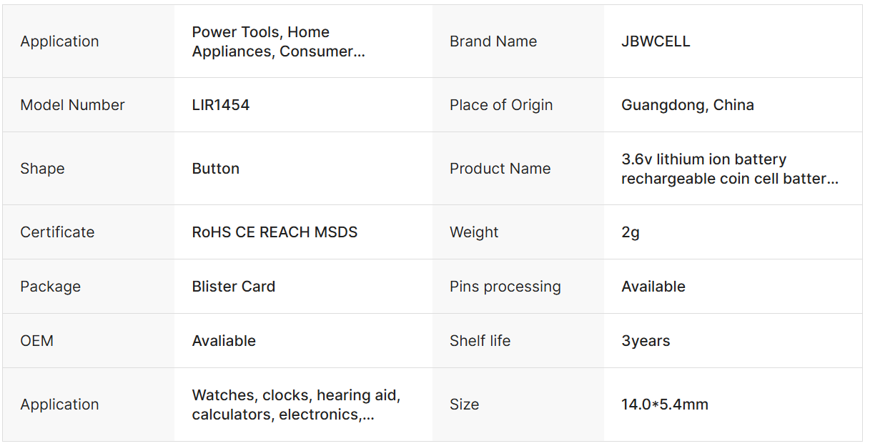Click the RoHS CE REACH MSDS value
The height and width of the screenshot is (446, 870).
[275, 232]
